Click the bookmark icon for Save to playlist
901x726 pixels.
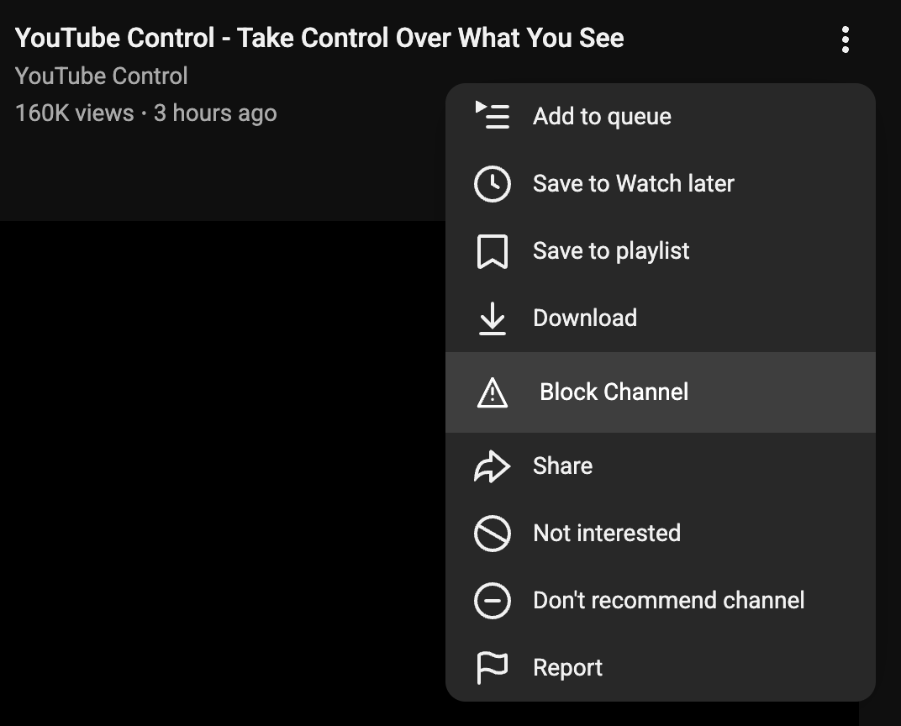point(492,250)
